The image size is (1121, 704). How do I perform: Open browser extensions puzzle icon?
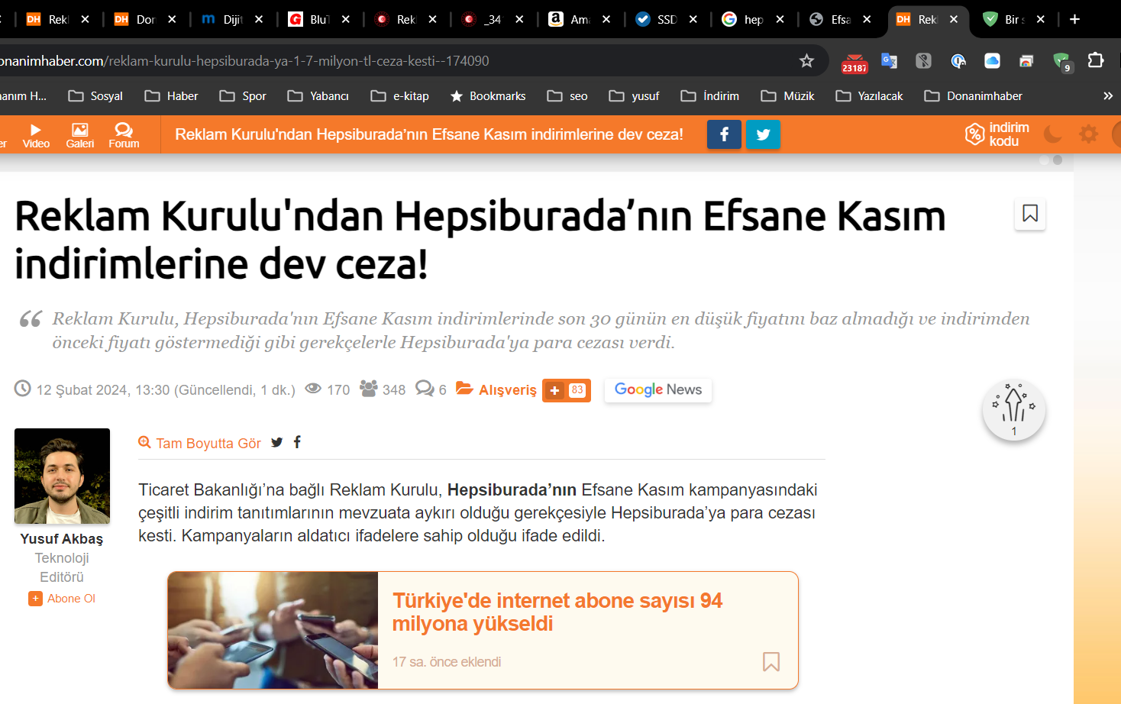click(x=1095, y=61)
